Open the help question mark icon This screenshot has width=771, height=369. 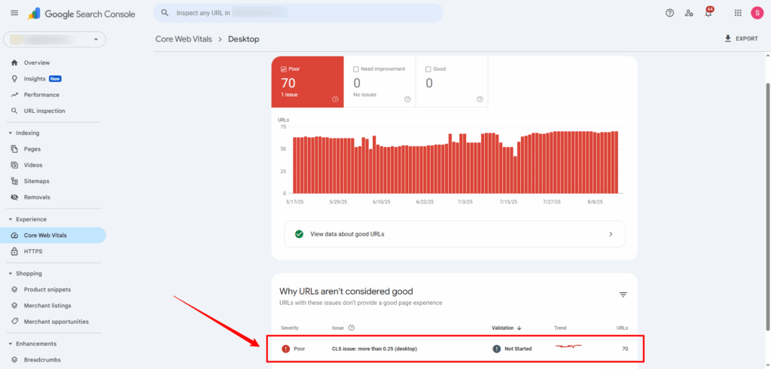tap(669, 14)
